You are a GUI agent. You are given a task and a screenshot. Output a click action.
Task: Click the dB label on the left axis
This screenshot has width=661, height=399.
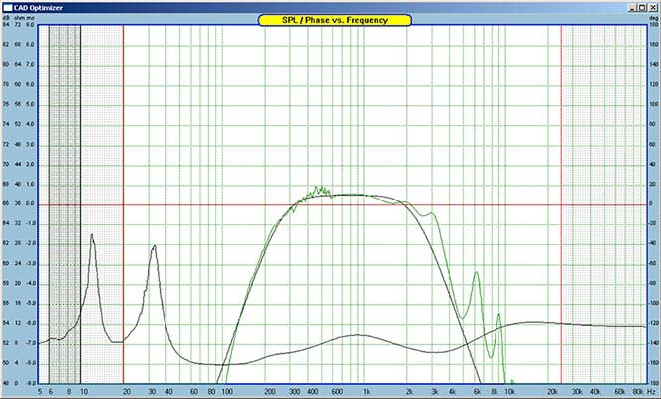click(x=7, y=17)
